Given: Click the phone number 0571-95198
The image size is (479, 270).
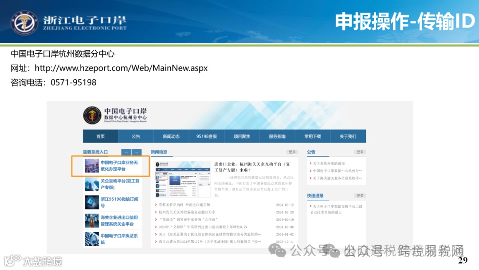Looking at the screenshot, I should pyautogui.click(x=73, y=83).
